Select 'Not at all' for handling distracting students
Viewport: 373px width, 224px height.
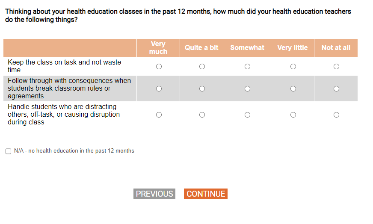[336, 115]
